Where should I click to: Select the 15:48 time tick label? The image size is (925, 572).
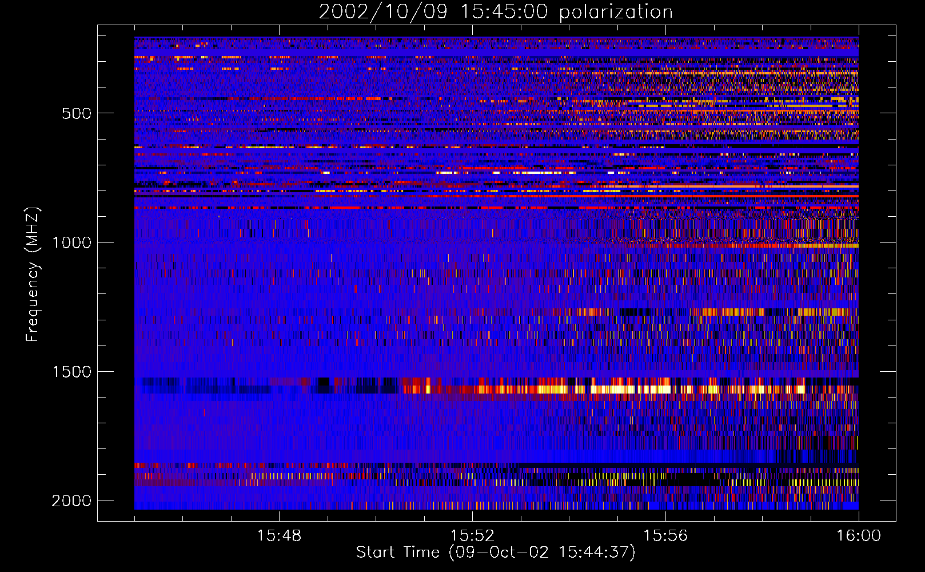(x=279, y=535)
